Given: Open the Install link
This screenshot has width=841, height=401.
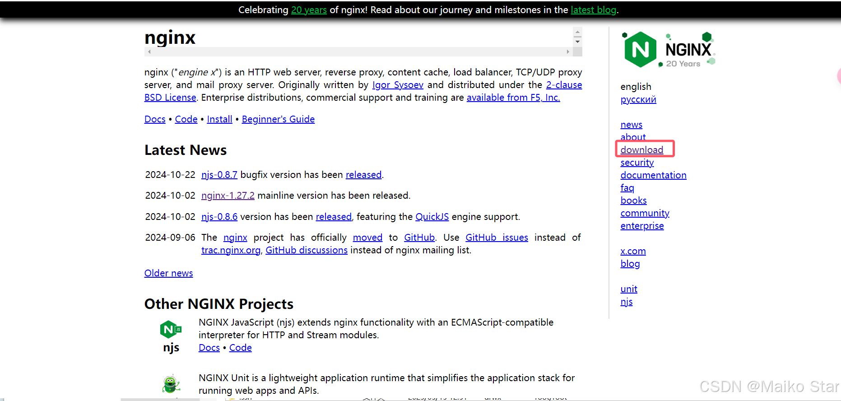Looking at the screenshot, I should pos(219,119).
